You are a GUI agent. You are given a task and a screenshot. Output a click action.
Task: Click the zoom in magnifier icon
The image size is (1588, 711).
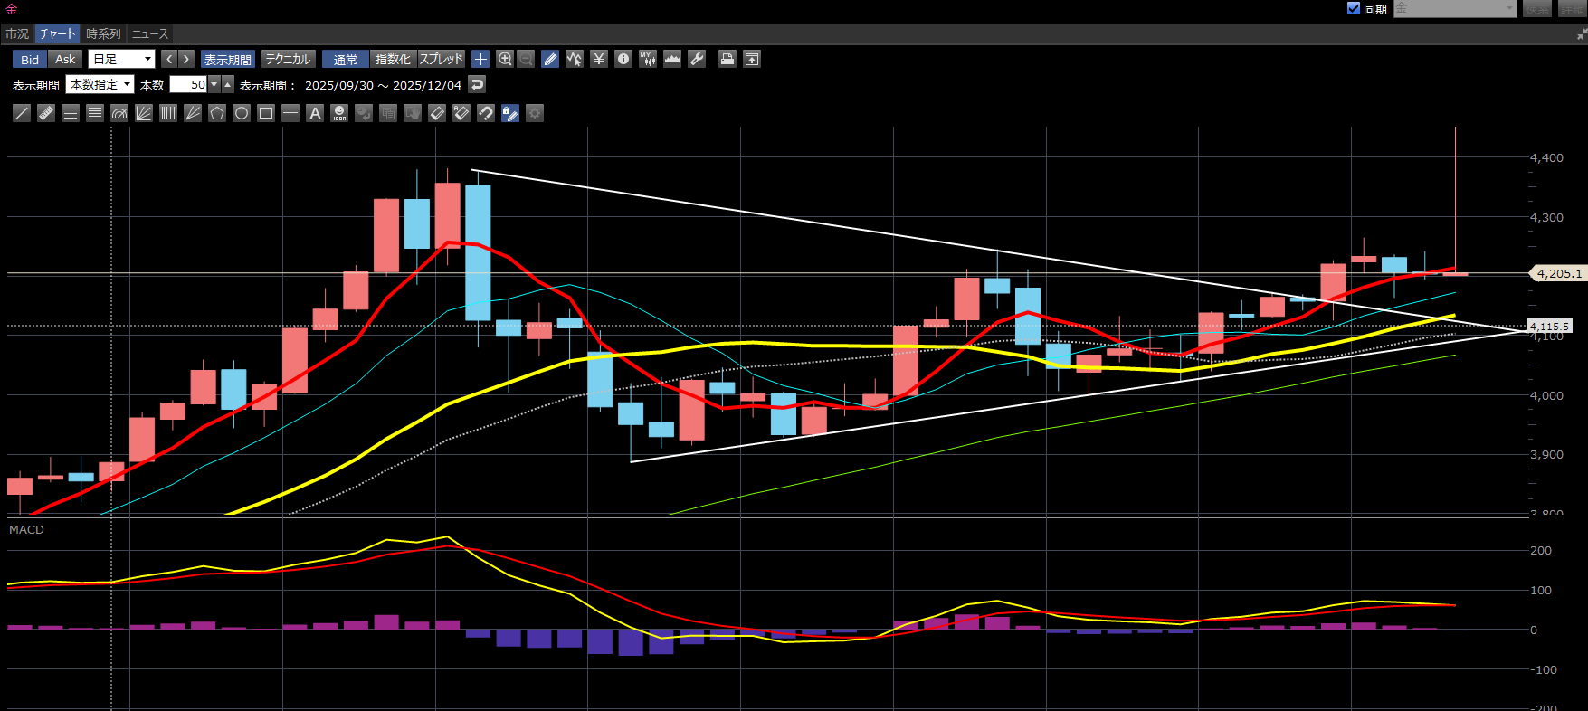(505, 59)
